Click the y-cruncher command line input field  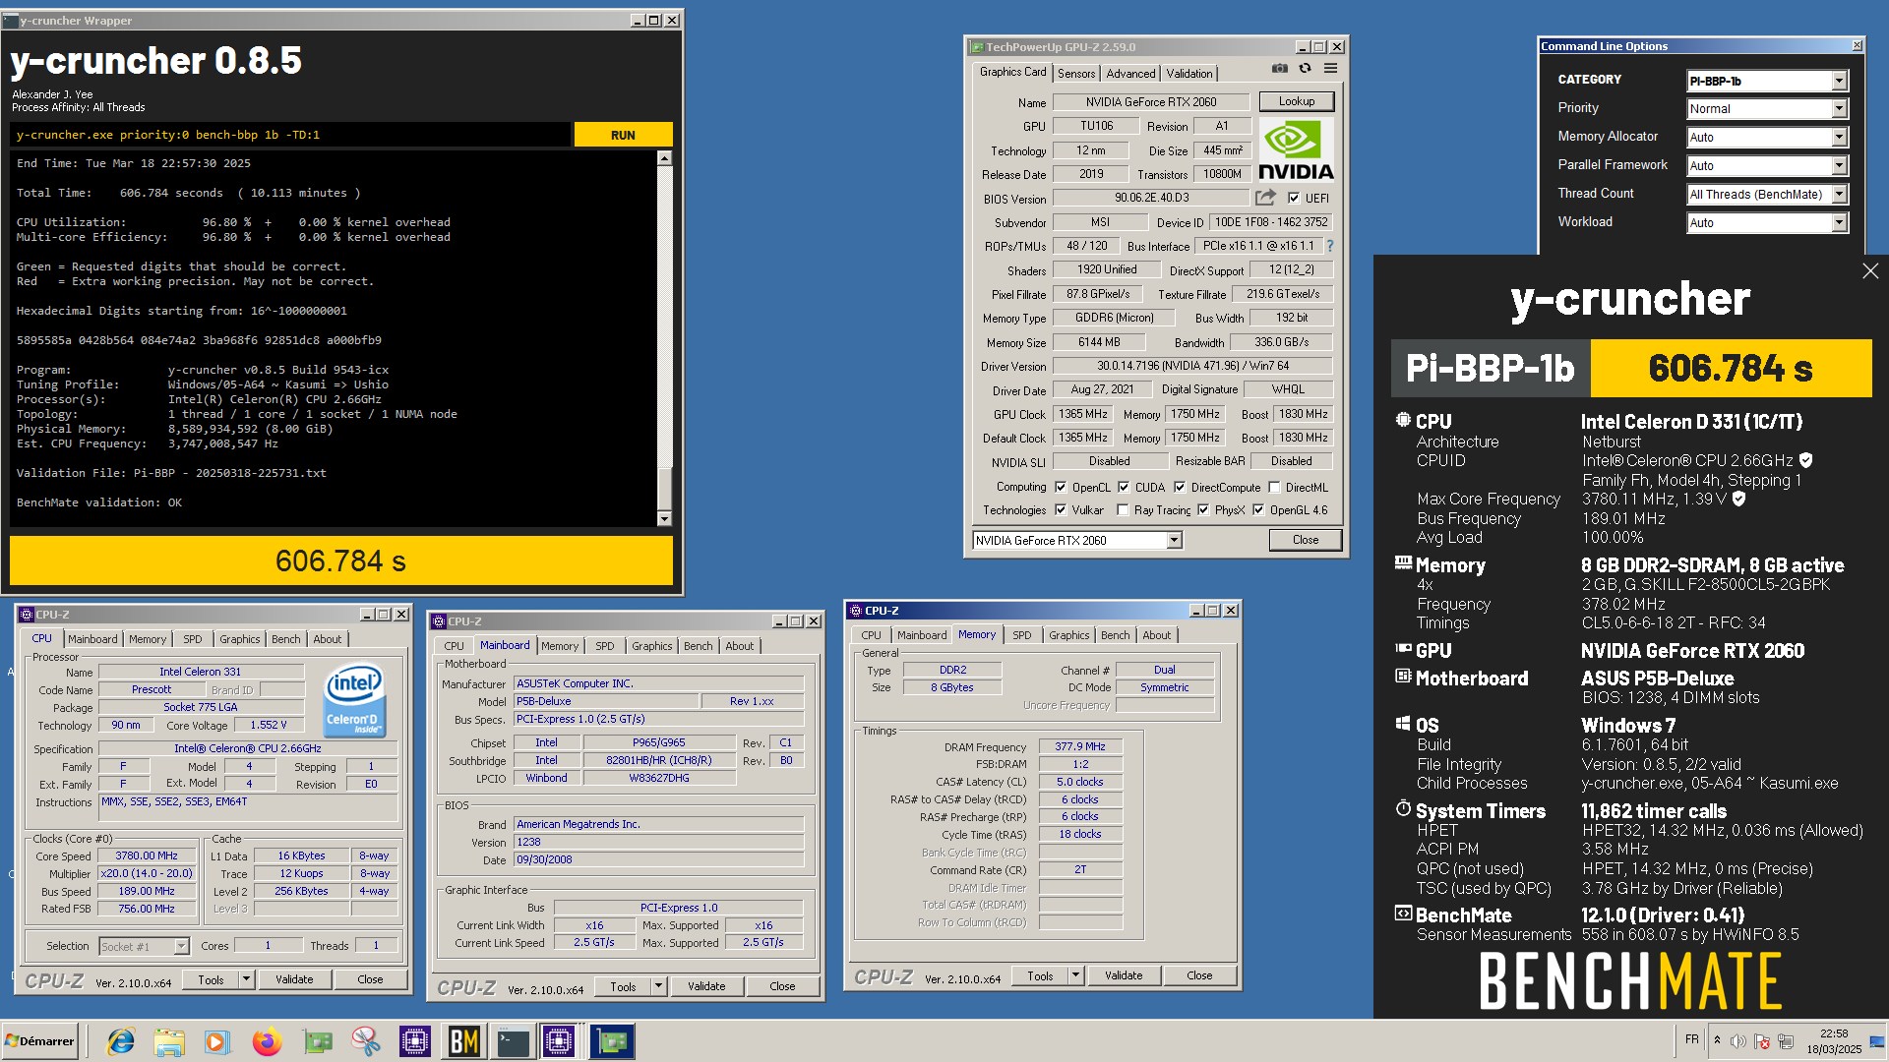click(290, 135)
